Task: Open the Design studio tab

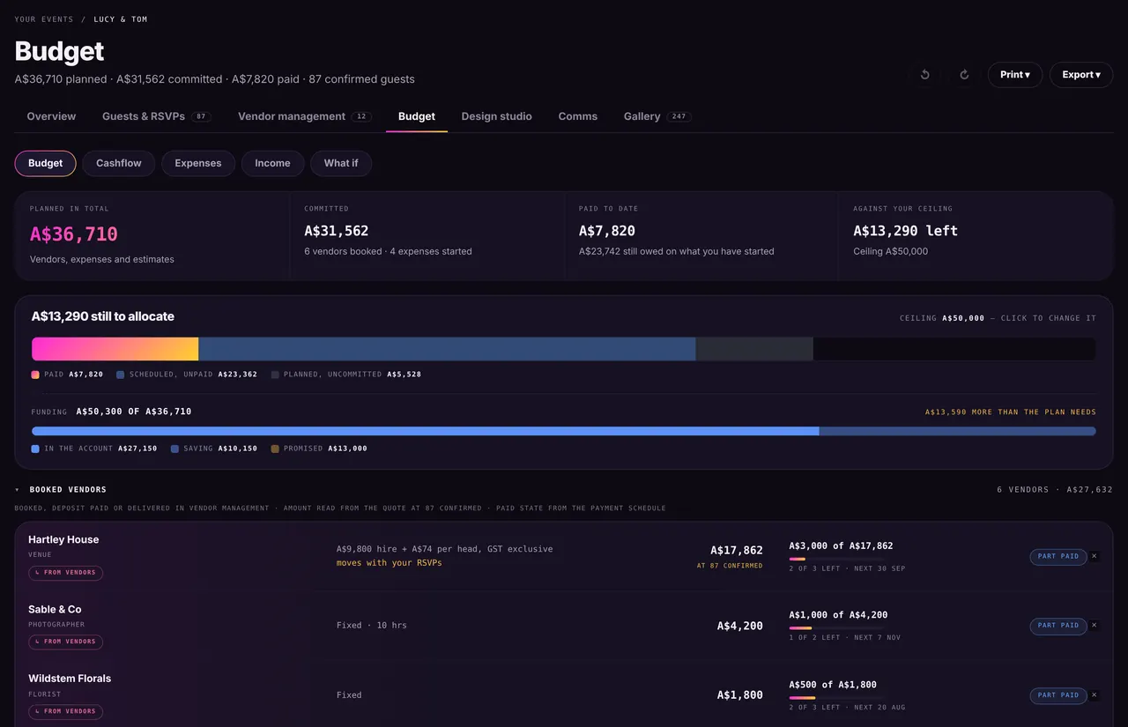Action: click(497, 116)
